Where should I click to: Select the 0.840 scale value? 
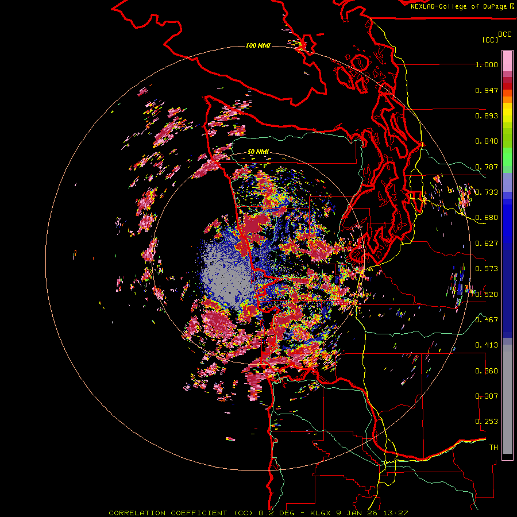pyautogui.click(x=487, y=141)
